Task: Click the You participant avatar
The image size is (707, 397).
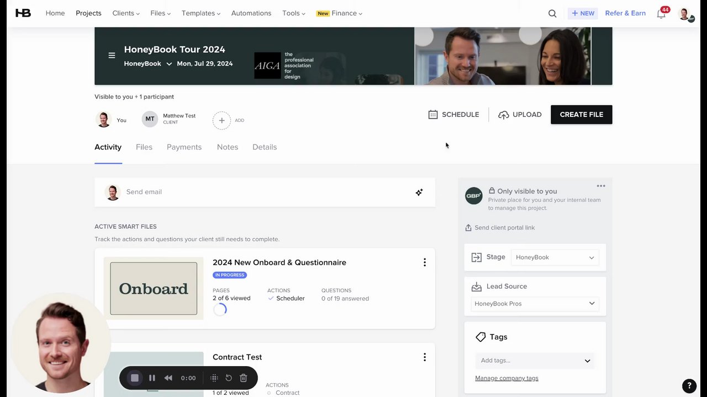Action: (104, 119)
